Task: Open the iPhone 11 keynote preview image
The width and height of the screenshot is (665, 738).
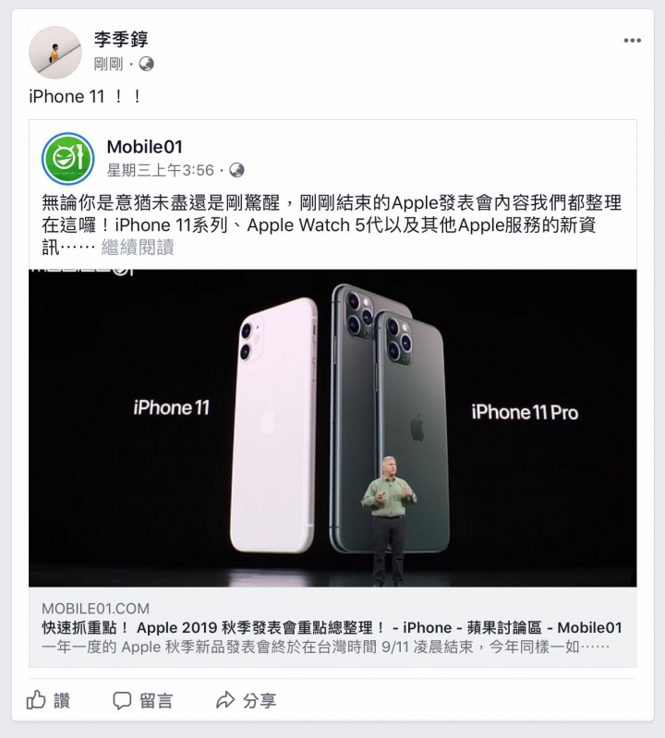Action: pyautogui.click(x=332, y=428)
